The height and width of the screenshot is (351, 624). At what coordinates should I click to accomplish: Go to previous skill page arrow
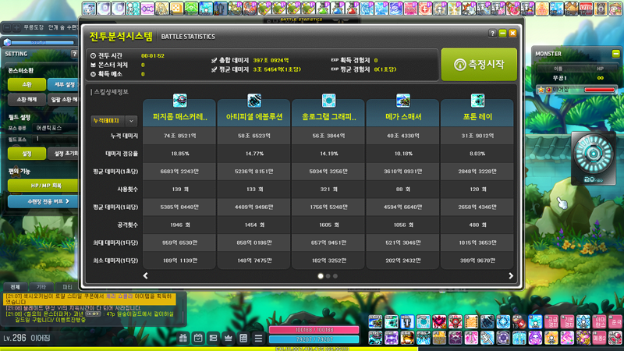145,276
